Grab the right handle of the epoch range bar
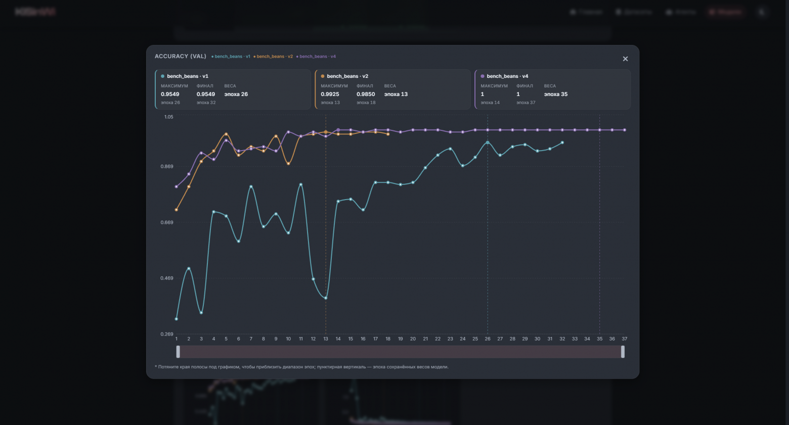This screenshot has width=789, height=425. [x=623, y=352]
